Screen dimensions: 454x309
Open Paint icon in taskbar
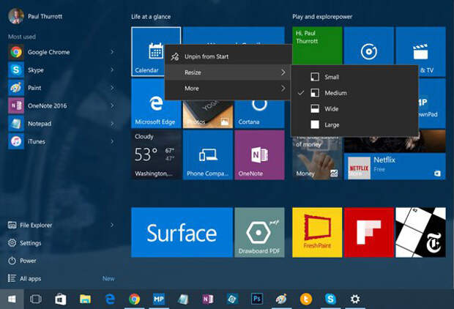coord(281,299)
